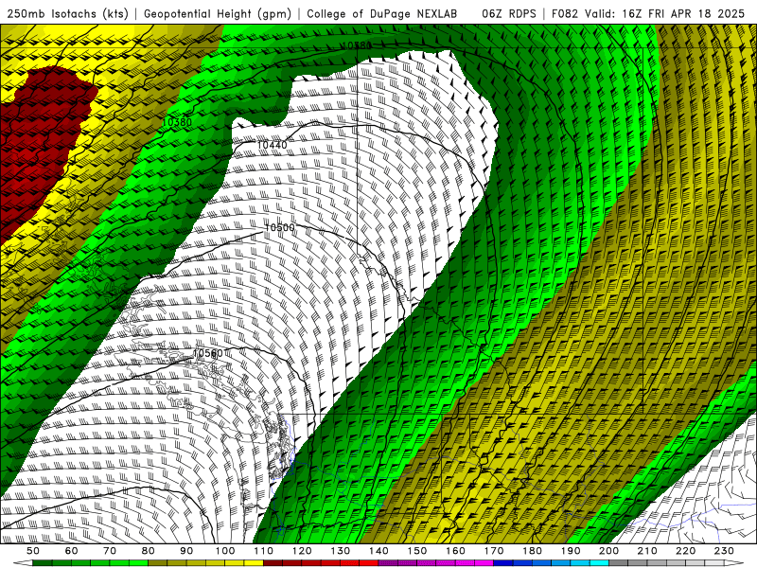Image resolution: width=757 pixels, height=568 pixels.
Task: Select the 160 legend value
Action: pyautogui.click(x=455, y=551)
